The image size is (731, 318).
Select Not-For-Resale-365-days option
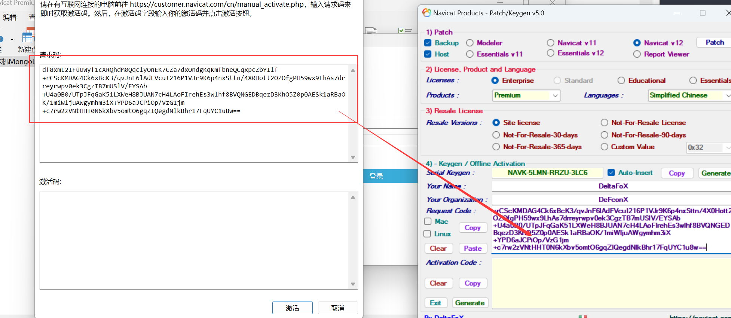(x=496, y=147)
